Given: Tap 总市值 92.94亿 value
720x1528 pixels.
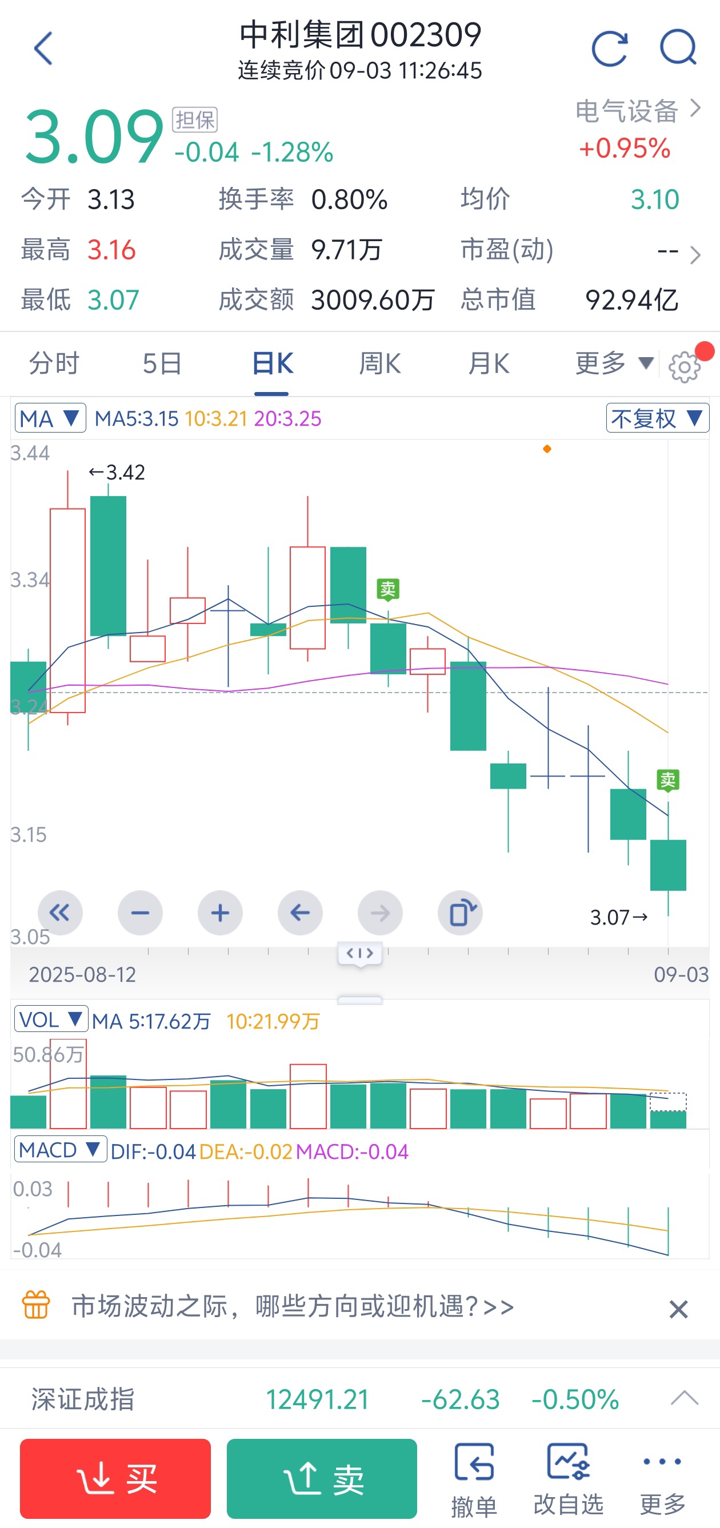Looking at the screenshot, I should click(631, 300).
